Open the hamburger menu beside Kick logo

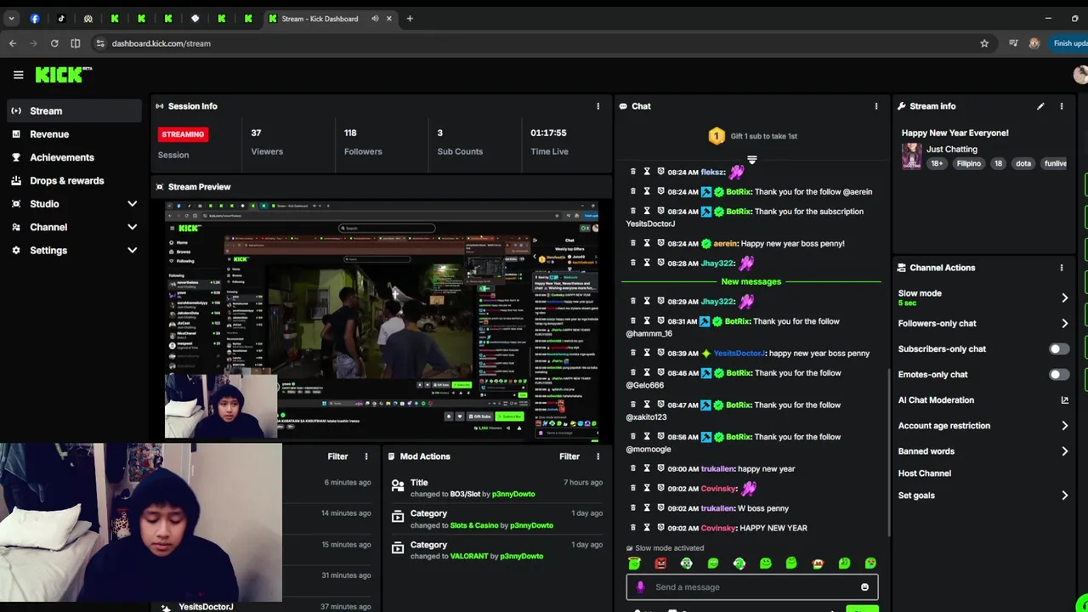pyautogui.click(x=18, y=75)
